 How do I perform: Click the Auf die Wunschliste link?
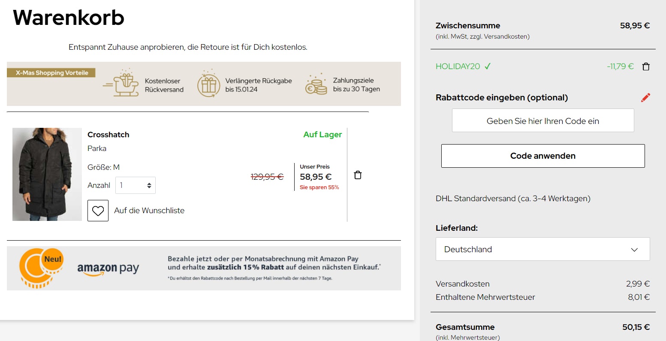point(149,210)
